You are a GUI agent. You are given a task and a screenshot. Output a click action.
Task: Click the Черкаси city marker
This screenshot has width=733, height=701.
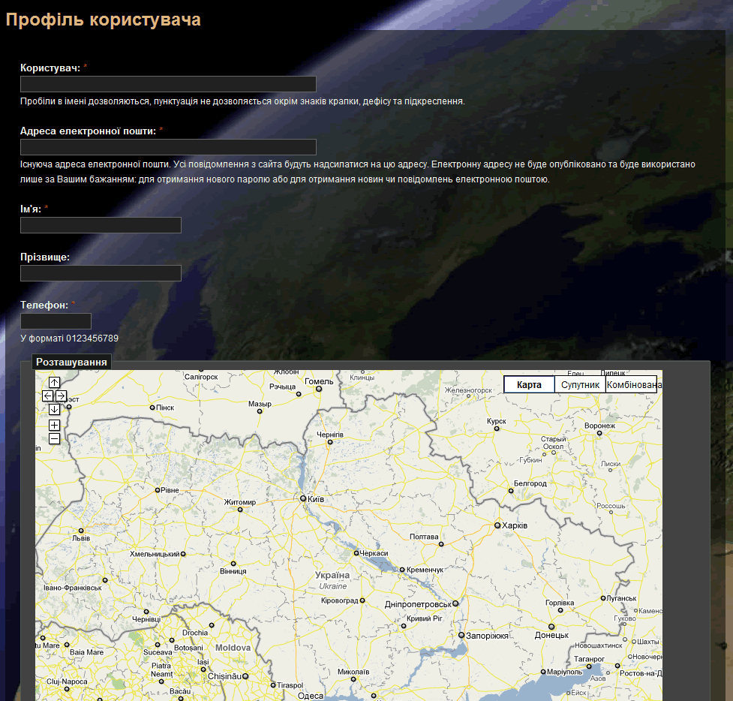click(356, 553)
